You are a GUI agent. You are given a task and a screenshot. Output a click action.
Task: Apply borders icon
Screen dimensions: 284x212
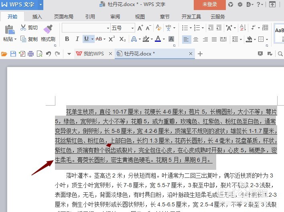tap(261, 39)
